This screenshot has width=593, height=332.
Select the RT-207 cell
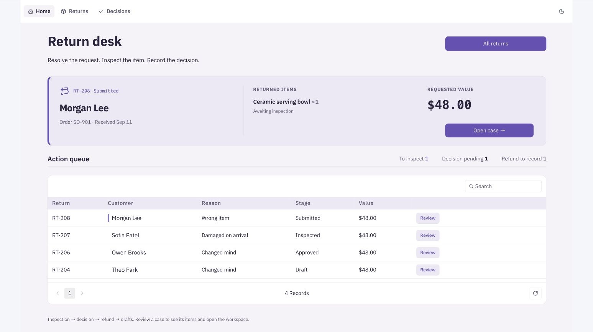coord(61,235)
